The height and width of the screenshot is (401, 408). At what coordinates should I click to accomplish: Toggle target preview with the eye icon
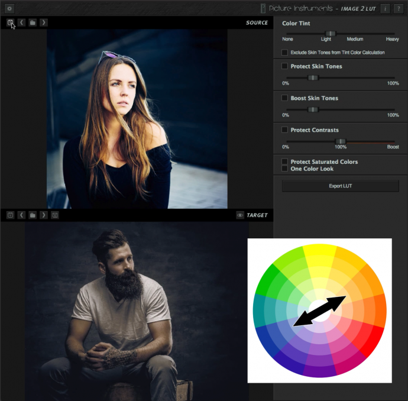coord(240,215)
